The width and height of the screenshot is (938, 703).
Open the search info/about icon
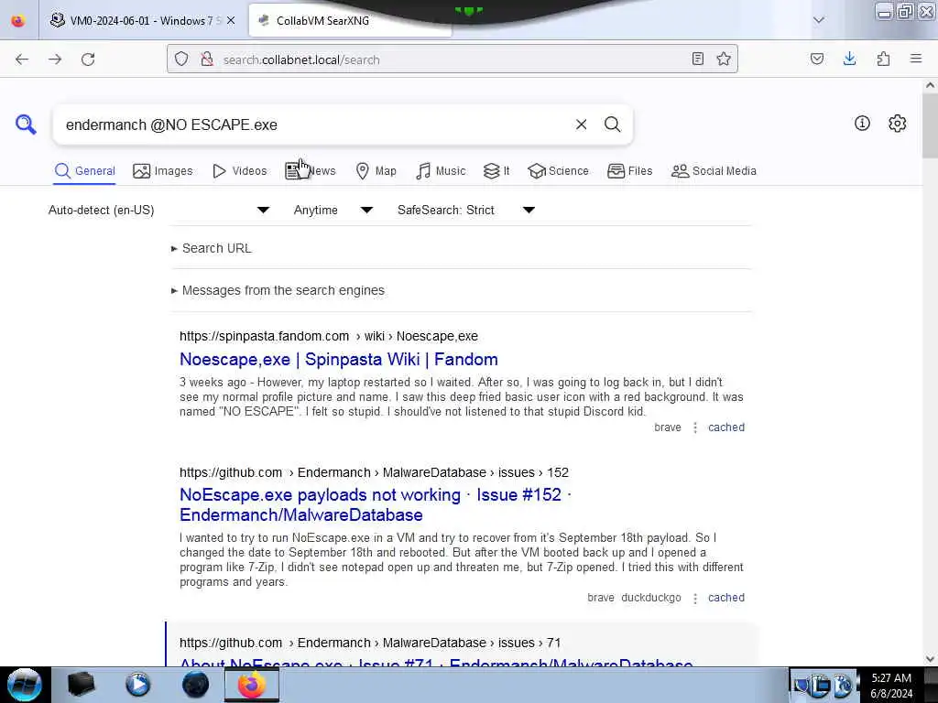tap(862, 124)
